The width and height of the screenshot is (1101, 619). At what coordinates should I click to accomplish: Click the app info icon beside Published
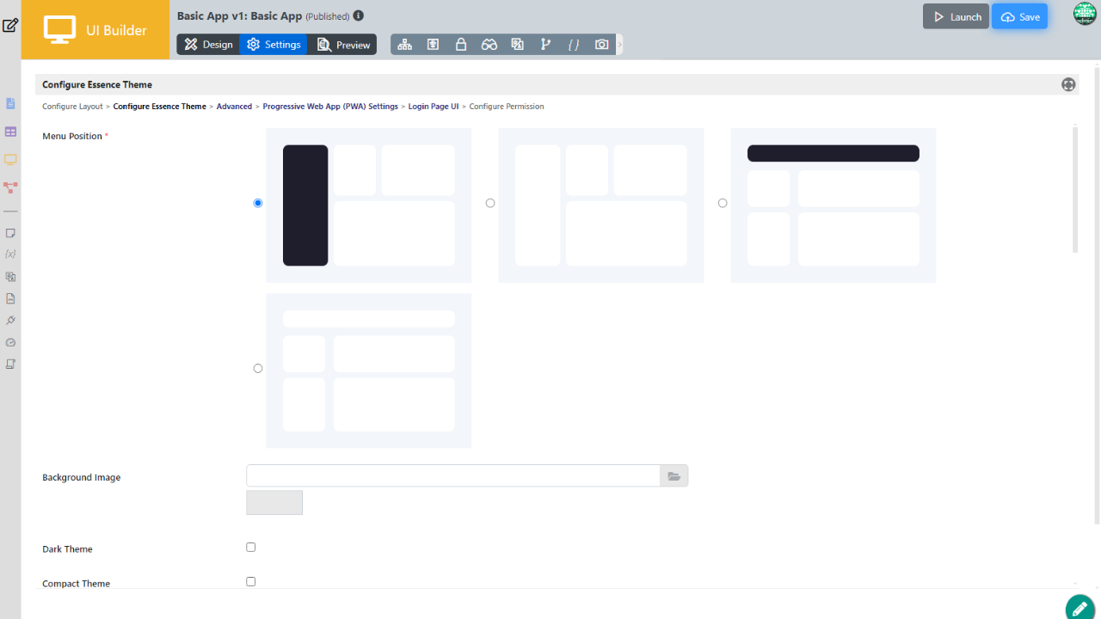pyautogui.click(x=359, y=15)
